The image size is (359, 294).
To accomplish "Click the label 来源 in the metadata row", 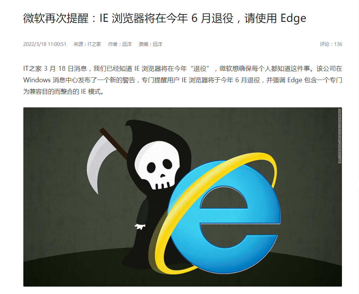I will (x=78, y=44).
